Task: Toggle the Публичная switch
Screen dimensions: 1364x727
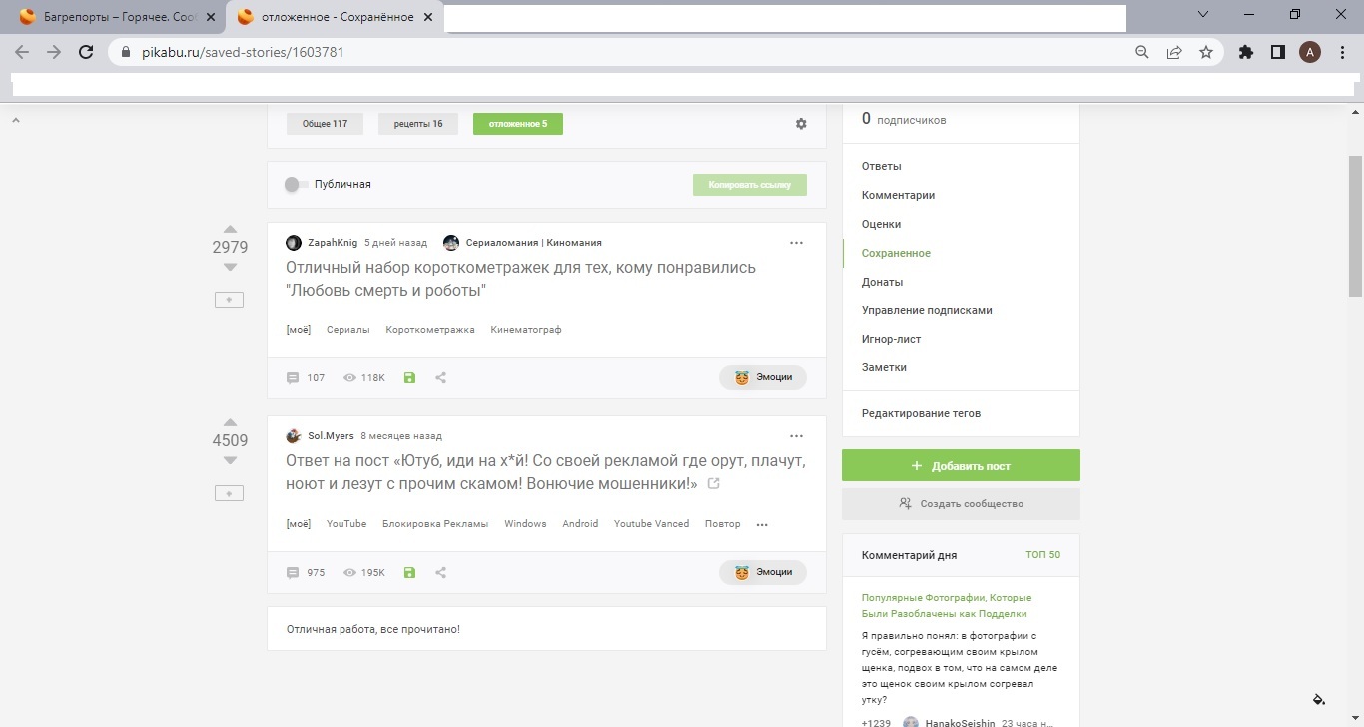Action: 296,184
